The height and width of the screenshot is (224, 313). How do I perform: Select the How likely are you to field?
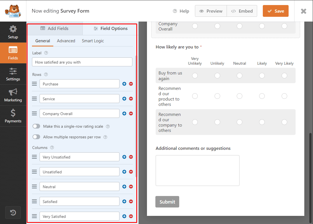(225, 90)
